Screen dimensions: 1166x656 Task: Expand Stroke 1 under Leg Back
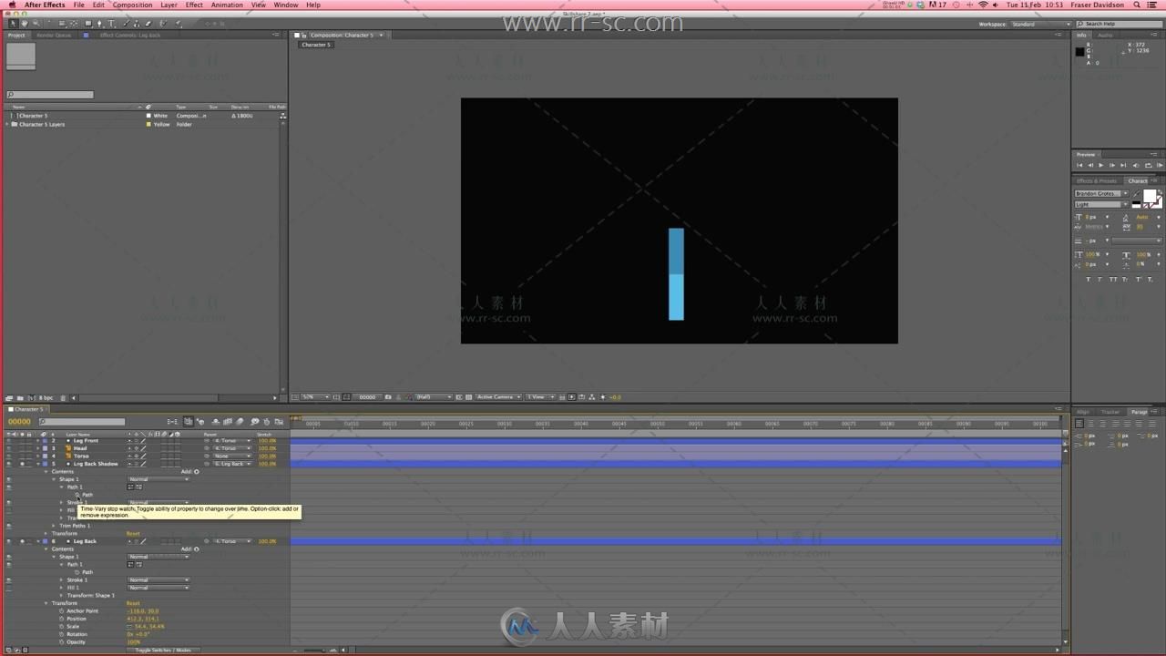(62, 580)
